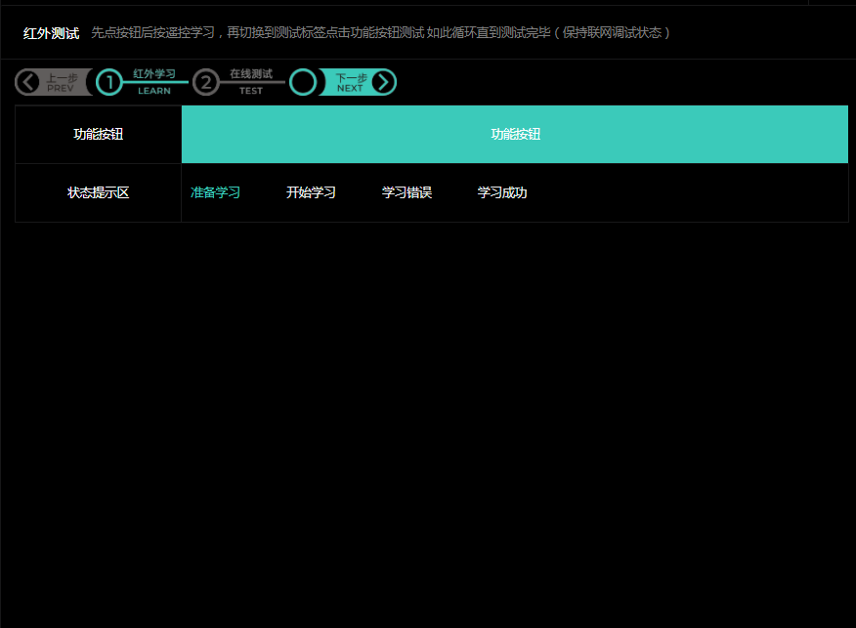This screenshot has height=628, width=856.
Task: Select the step 1 circle icon
Action: 108,82
